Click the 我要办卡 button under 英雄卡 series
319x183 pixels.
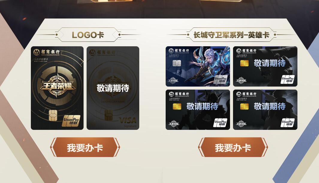pos(233,147)
